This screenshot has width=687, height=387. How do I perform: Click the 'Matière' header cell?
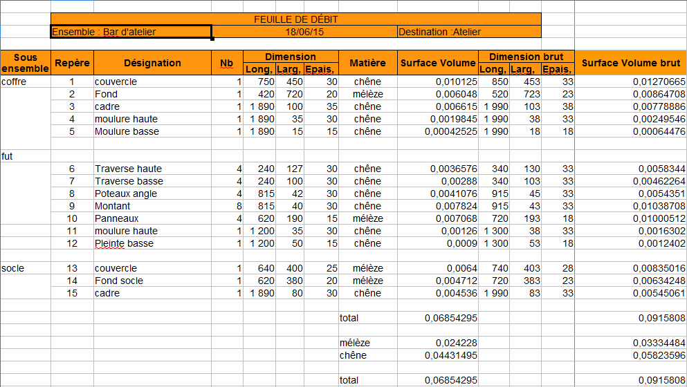[x=367, y=63]
